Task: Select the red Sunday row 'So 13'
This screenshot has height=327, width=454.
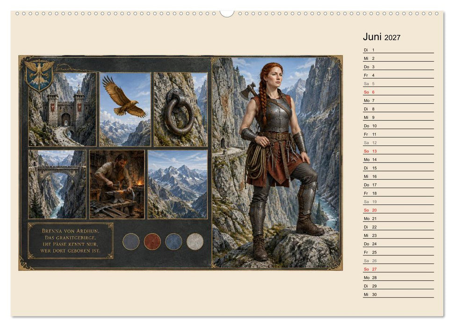Action: [398, 151]
